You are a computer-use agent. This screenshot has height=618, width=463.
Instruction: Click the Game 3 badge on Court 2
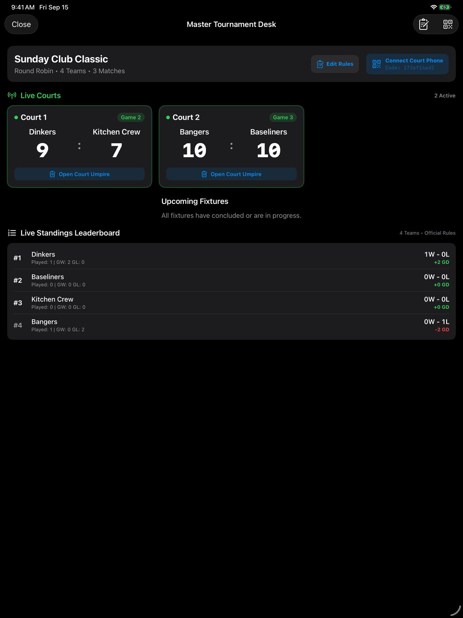[283, 118]
